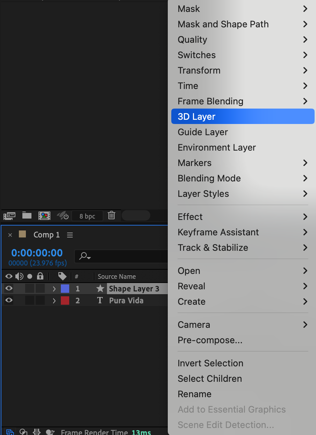Select Pre-compose... menu entry
This screenshot has width=316, height=435.
pos(210,340)
